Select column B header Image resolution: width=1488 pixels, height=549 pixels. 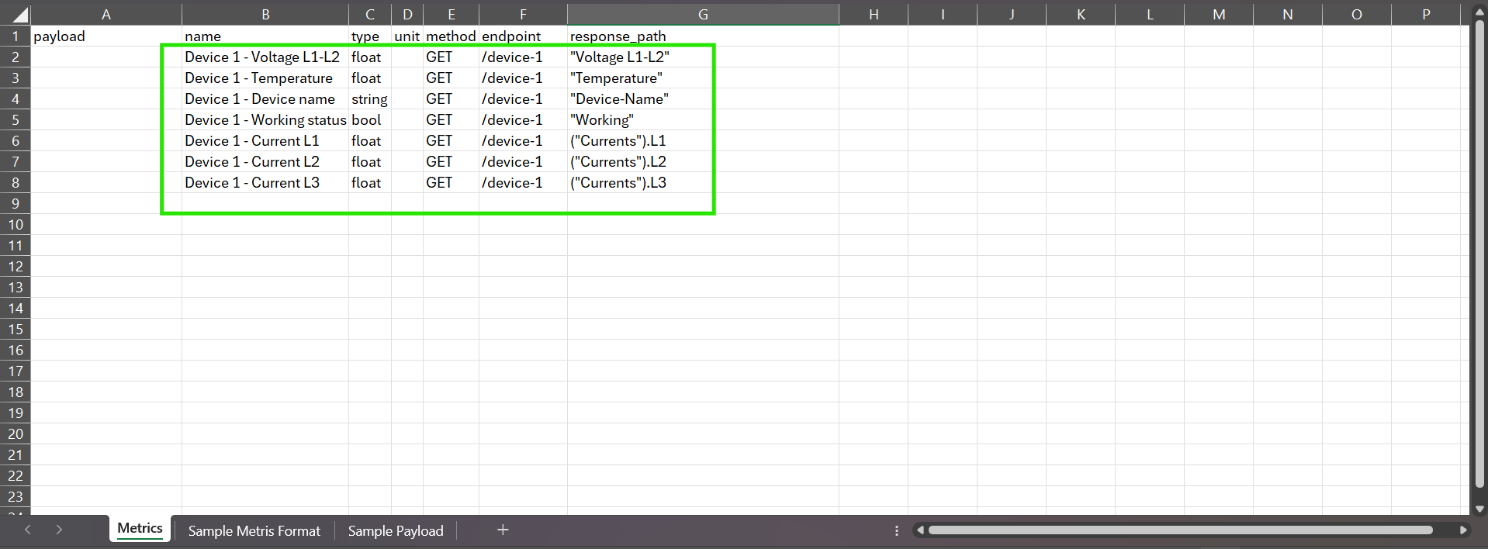[265, 15]
